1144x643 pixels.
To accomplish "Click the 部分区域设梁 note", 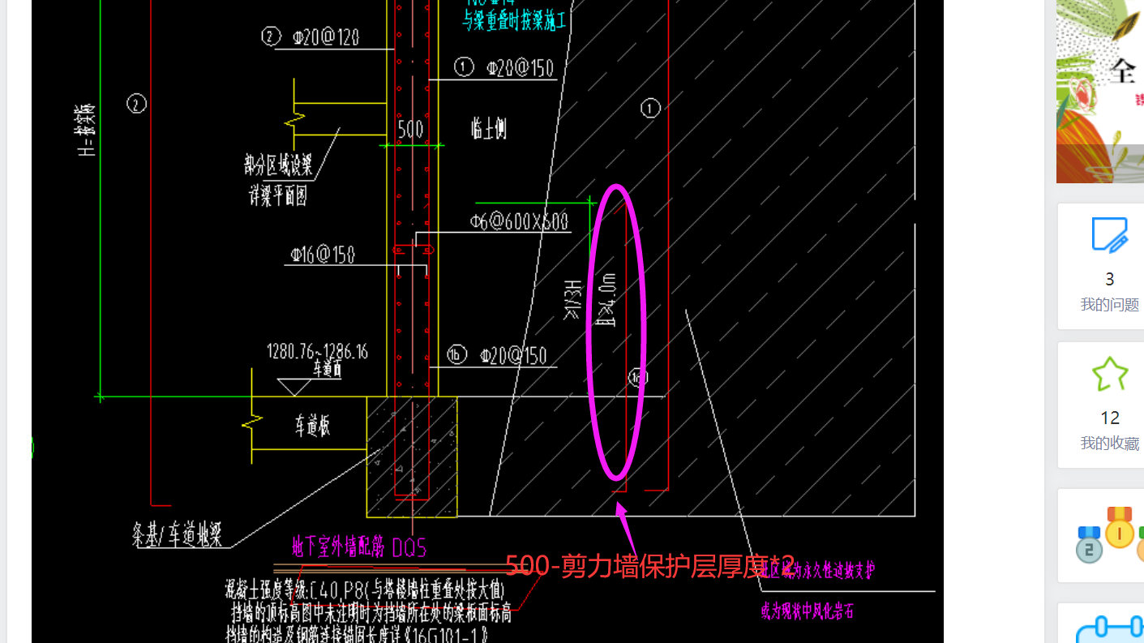I will [278, 166].
